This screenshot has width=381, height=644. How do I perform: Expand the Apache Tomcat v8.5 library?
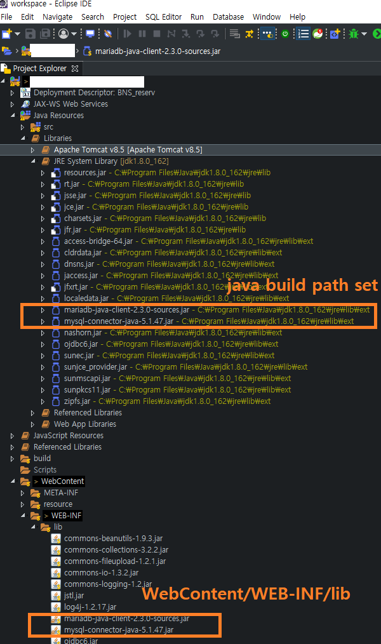33,150
